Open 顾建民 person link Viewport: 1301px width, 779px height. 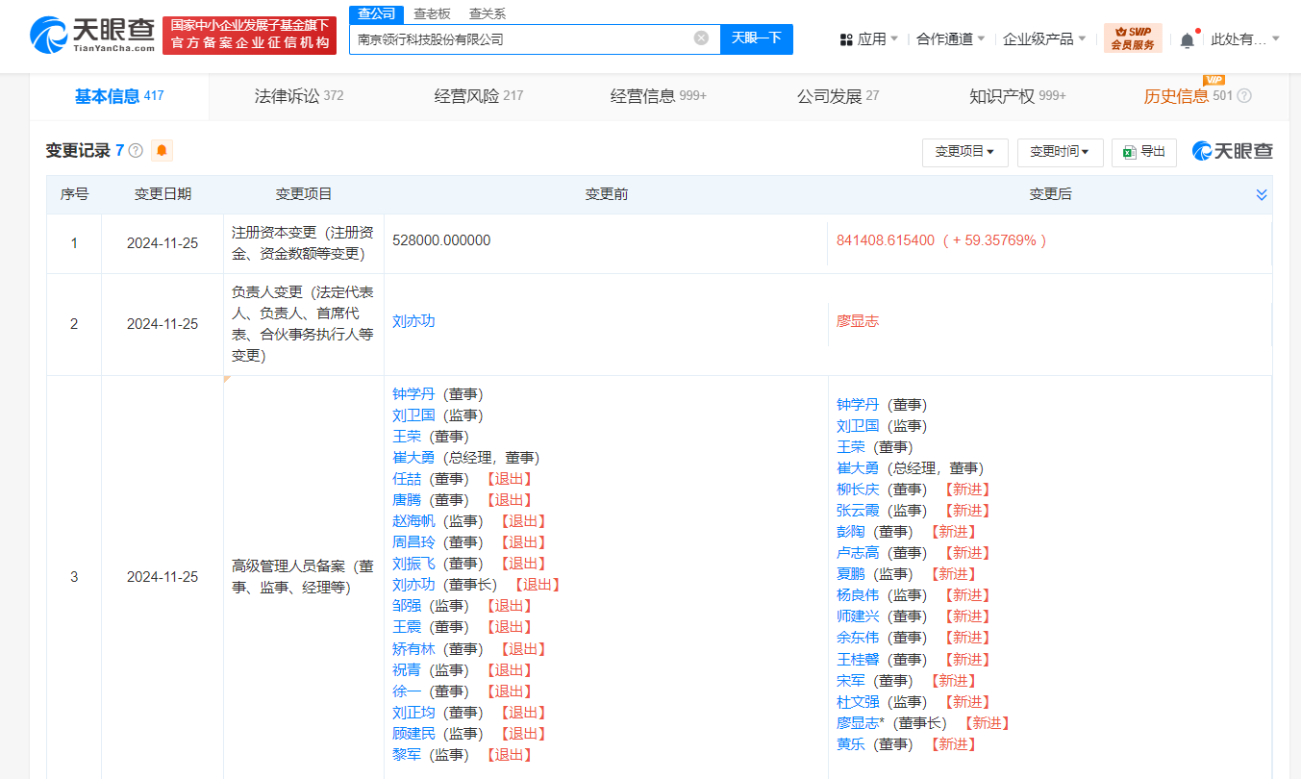(x=413, y=733)
